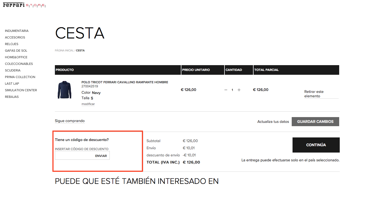Open GAFAS DE SOL category
368x199 pixels.
tap(16, 50)
